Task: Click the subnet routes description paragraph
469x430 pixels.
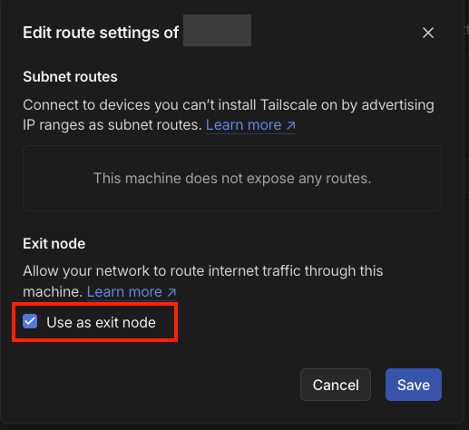Action: coord(229,115)
